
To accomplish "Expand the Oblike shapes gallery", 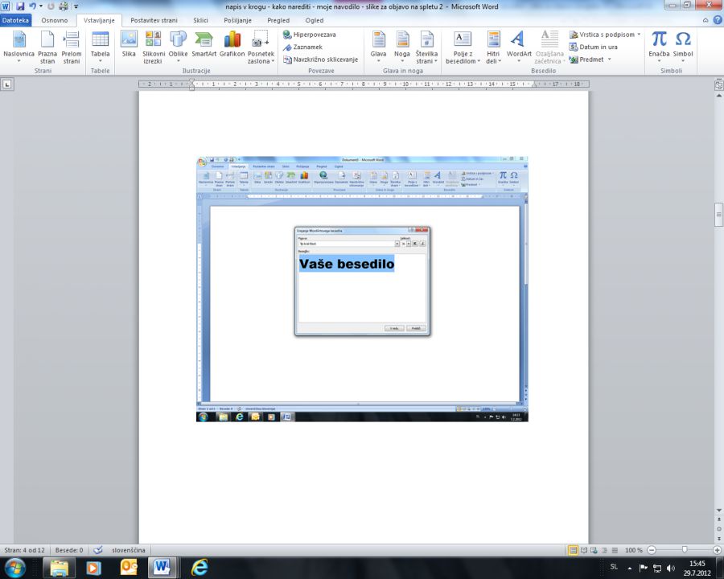I will click(x=179, y=47).
